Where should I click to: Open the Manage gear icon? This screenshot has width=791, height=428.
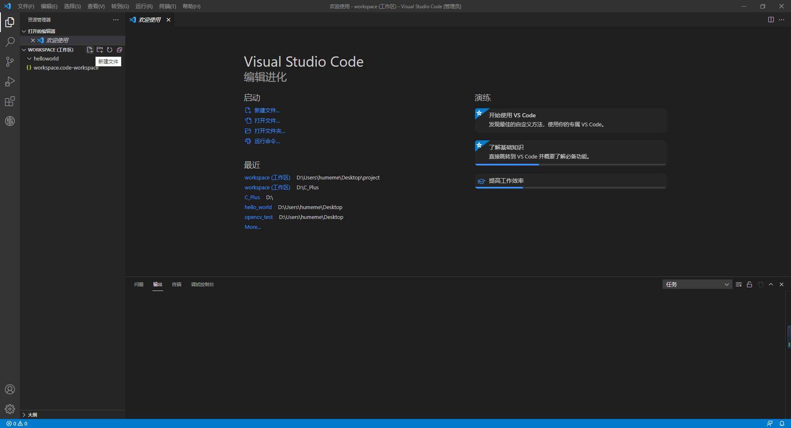point(10,409)
